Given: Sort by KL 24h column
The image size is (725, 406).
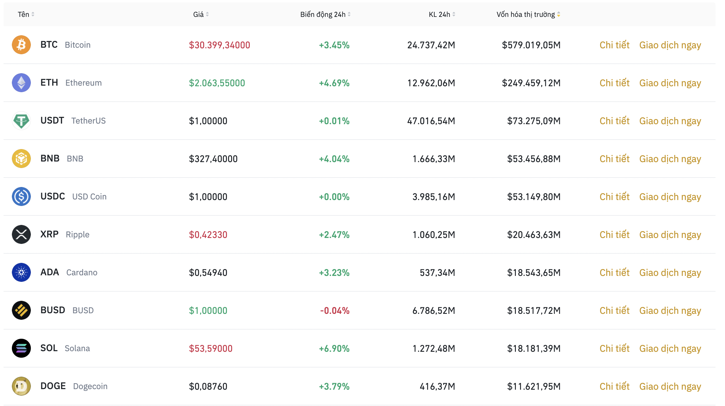Looking at the screenshot, I should [442, 14].
